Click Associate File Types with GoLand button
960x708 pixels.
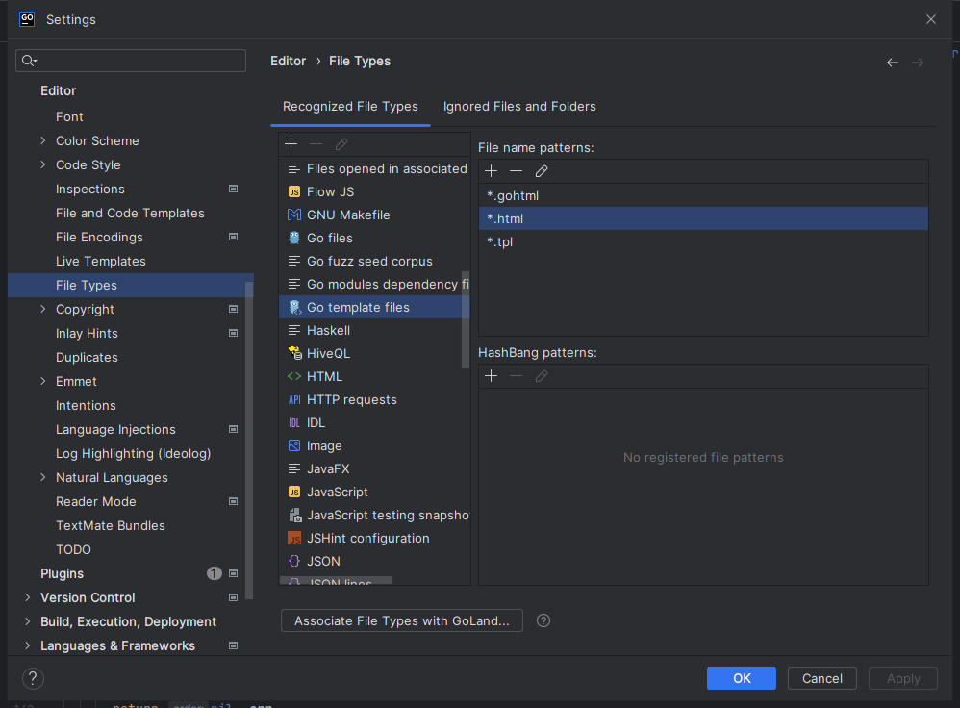point(402,620)
